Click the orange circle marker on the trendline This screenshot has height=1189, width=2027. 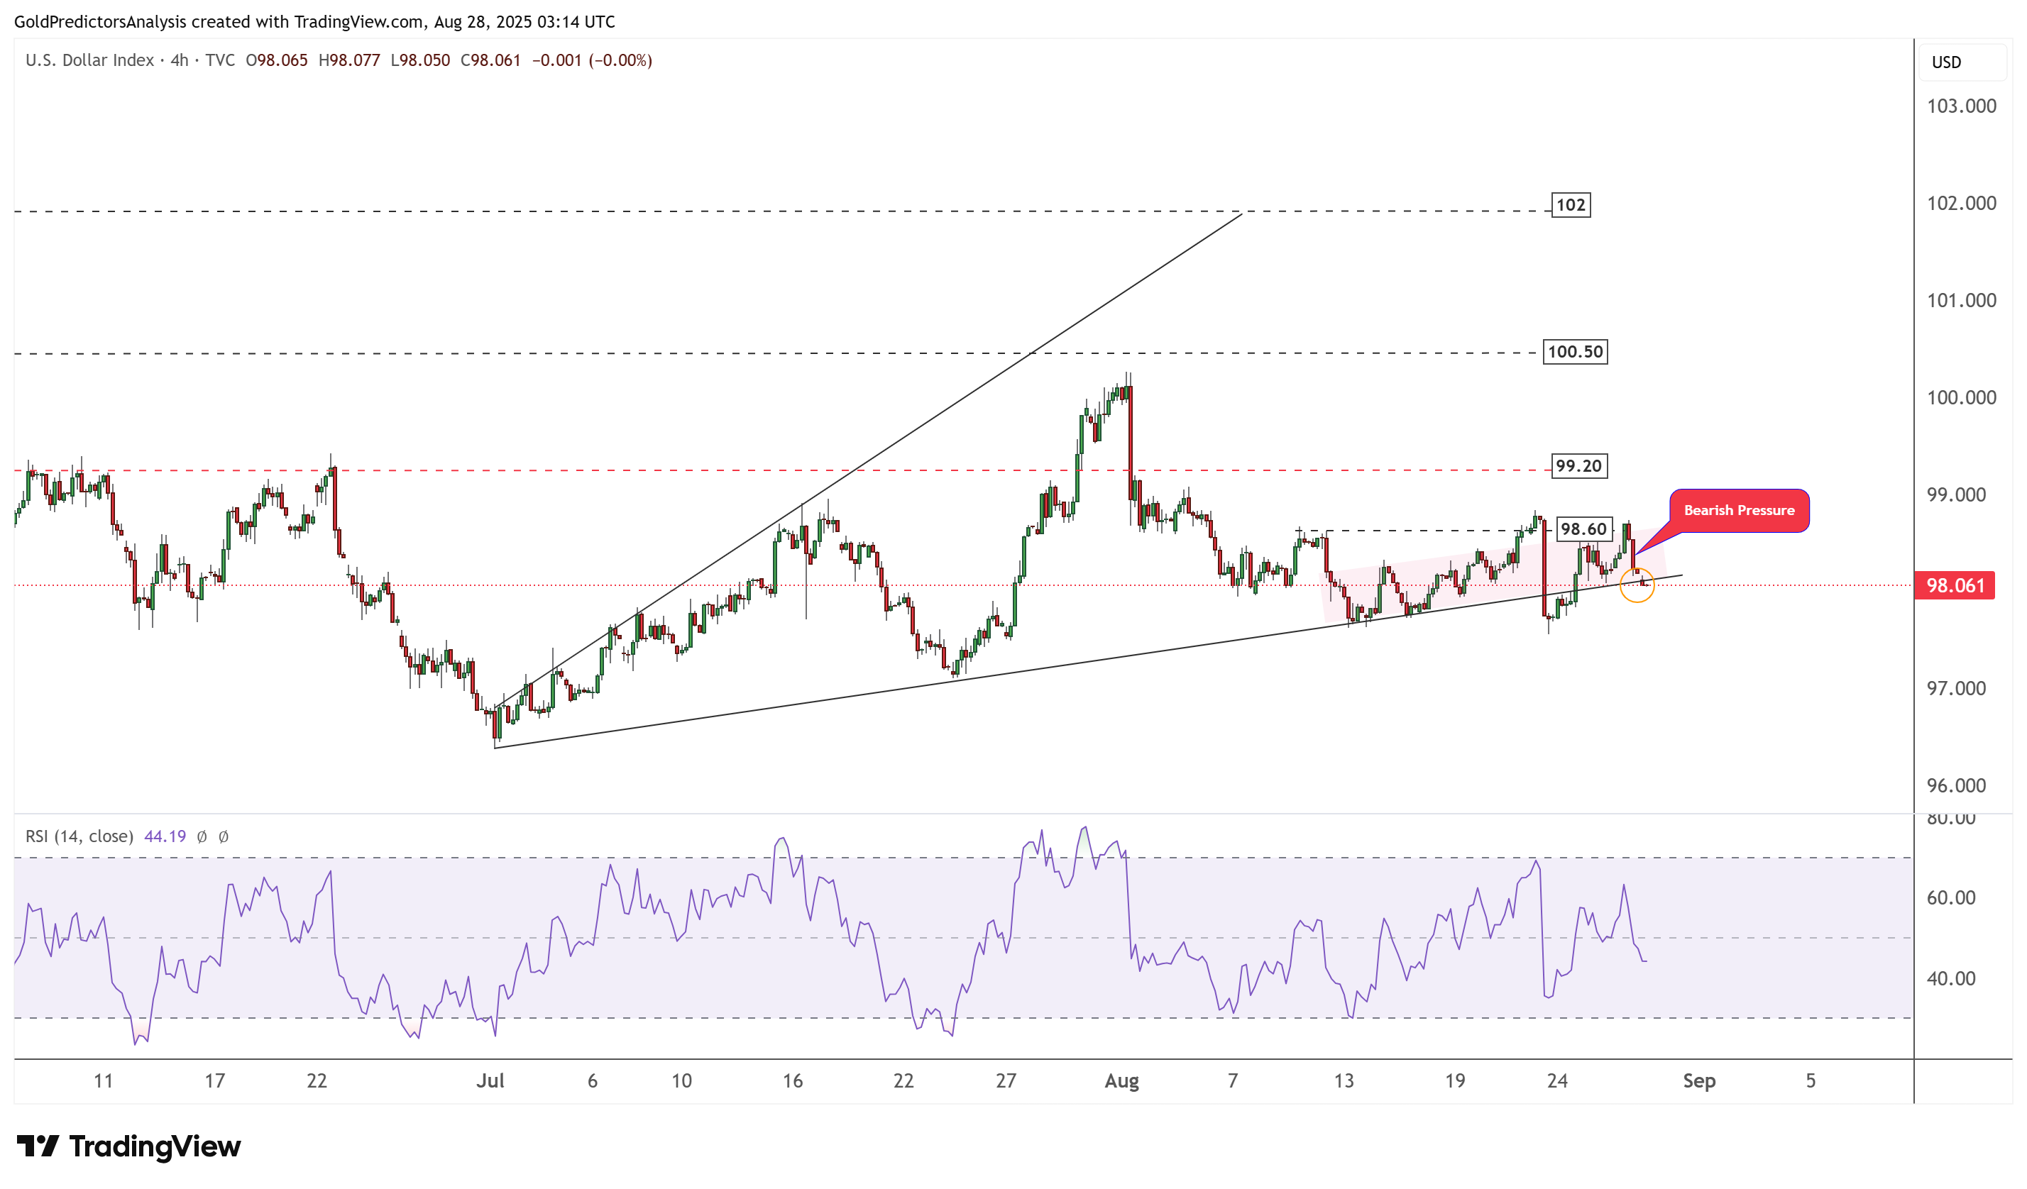point(1636,585)
